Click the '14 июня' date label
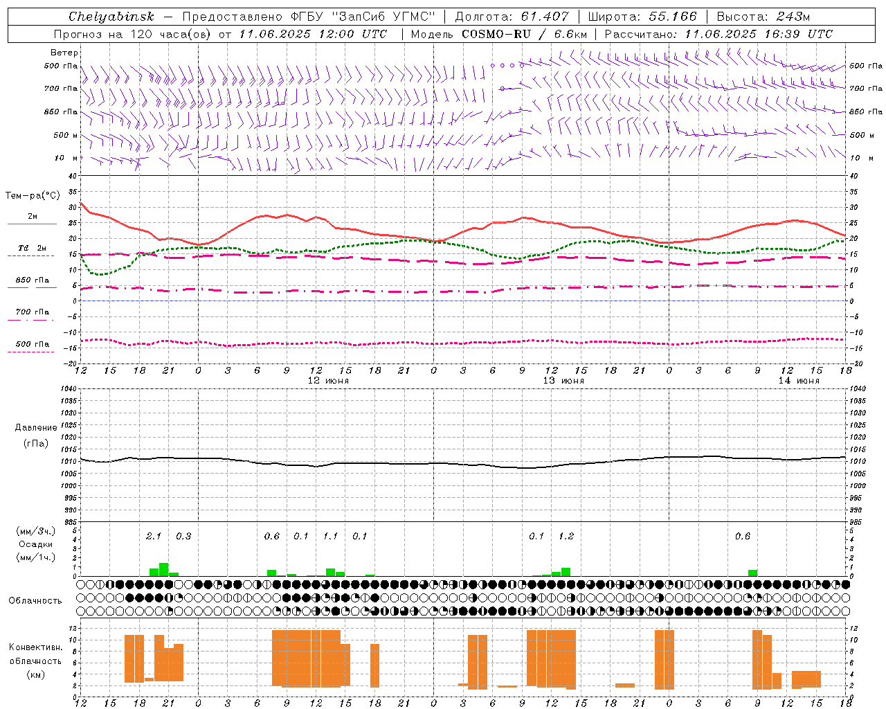This screenshot has height=709, width=886. pyautogui.click(x=799, y=381)
